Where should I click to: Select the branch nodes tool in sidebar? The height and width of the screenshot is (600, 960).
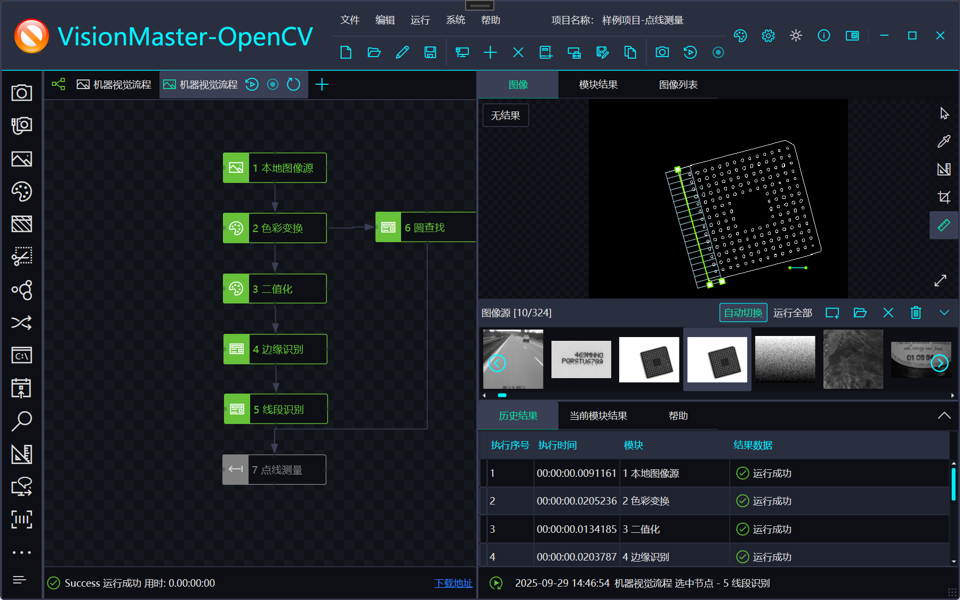[22, 290]
